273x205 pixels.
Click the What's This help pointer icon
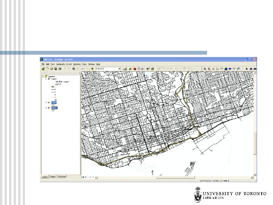[148, 69]
